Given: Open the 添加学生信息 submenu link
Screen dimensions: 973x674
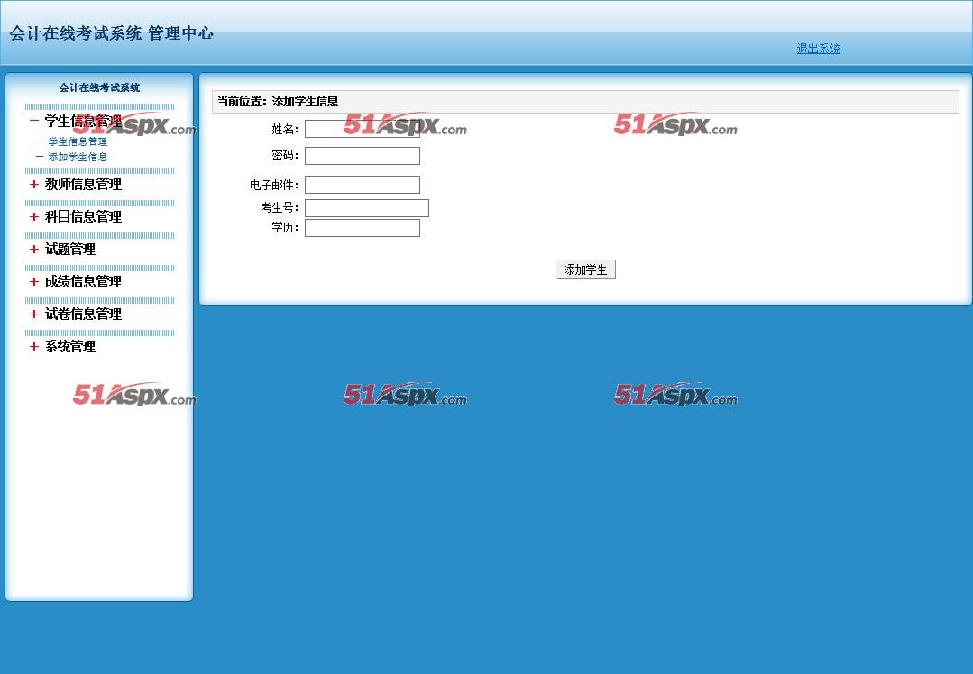Looking at the screenshot, I should 78,157.
